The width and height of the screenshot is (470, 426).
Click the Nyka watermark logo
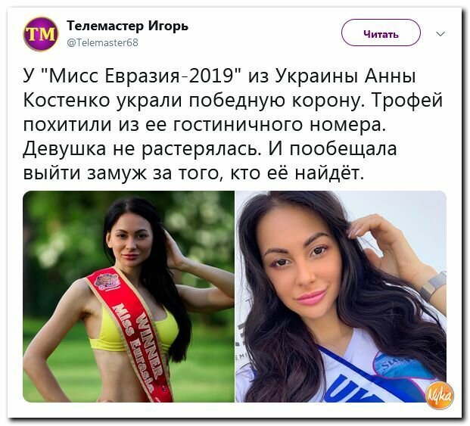click(x=440, y=396)
